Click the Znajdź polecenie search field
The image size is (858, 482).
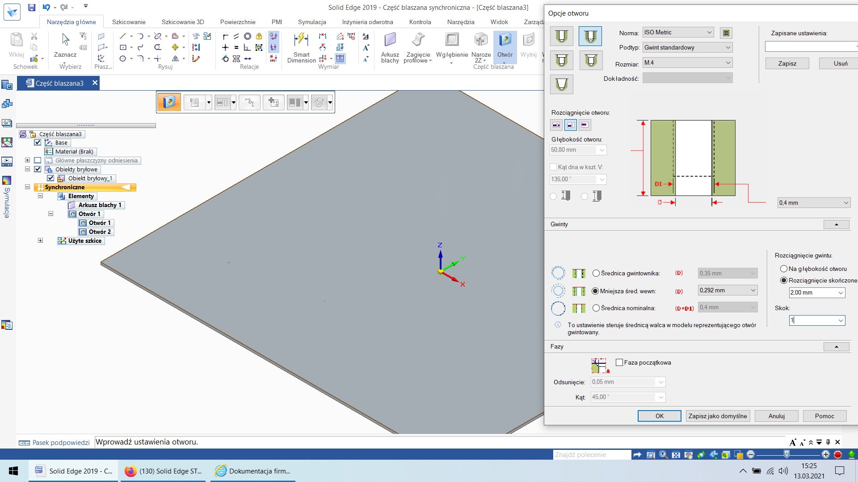click(592, 455)
